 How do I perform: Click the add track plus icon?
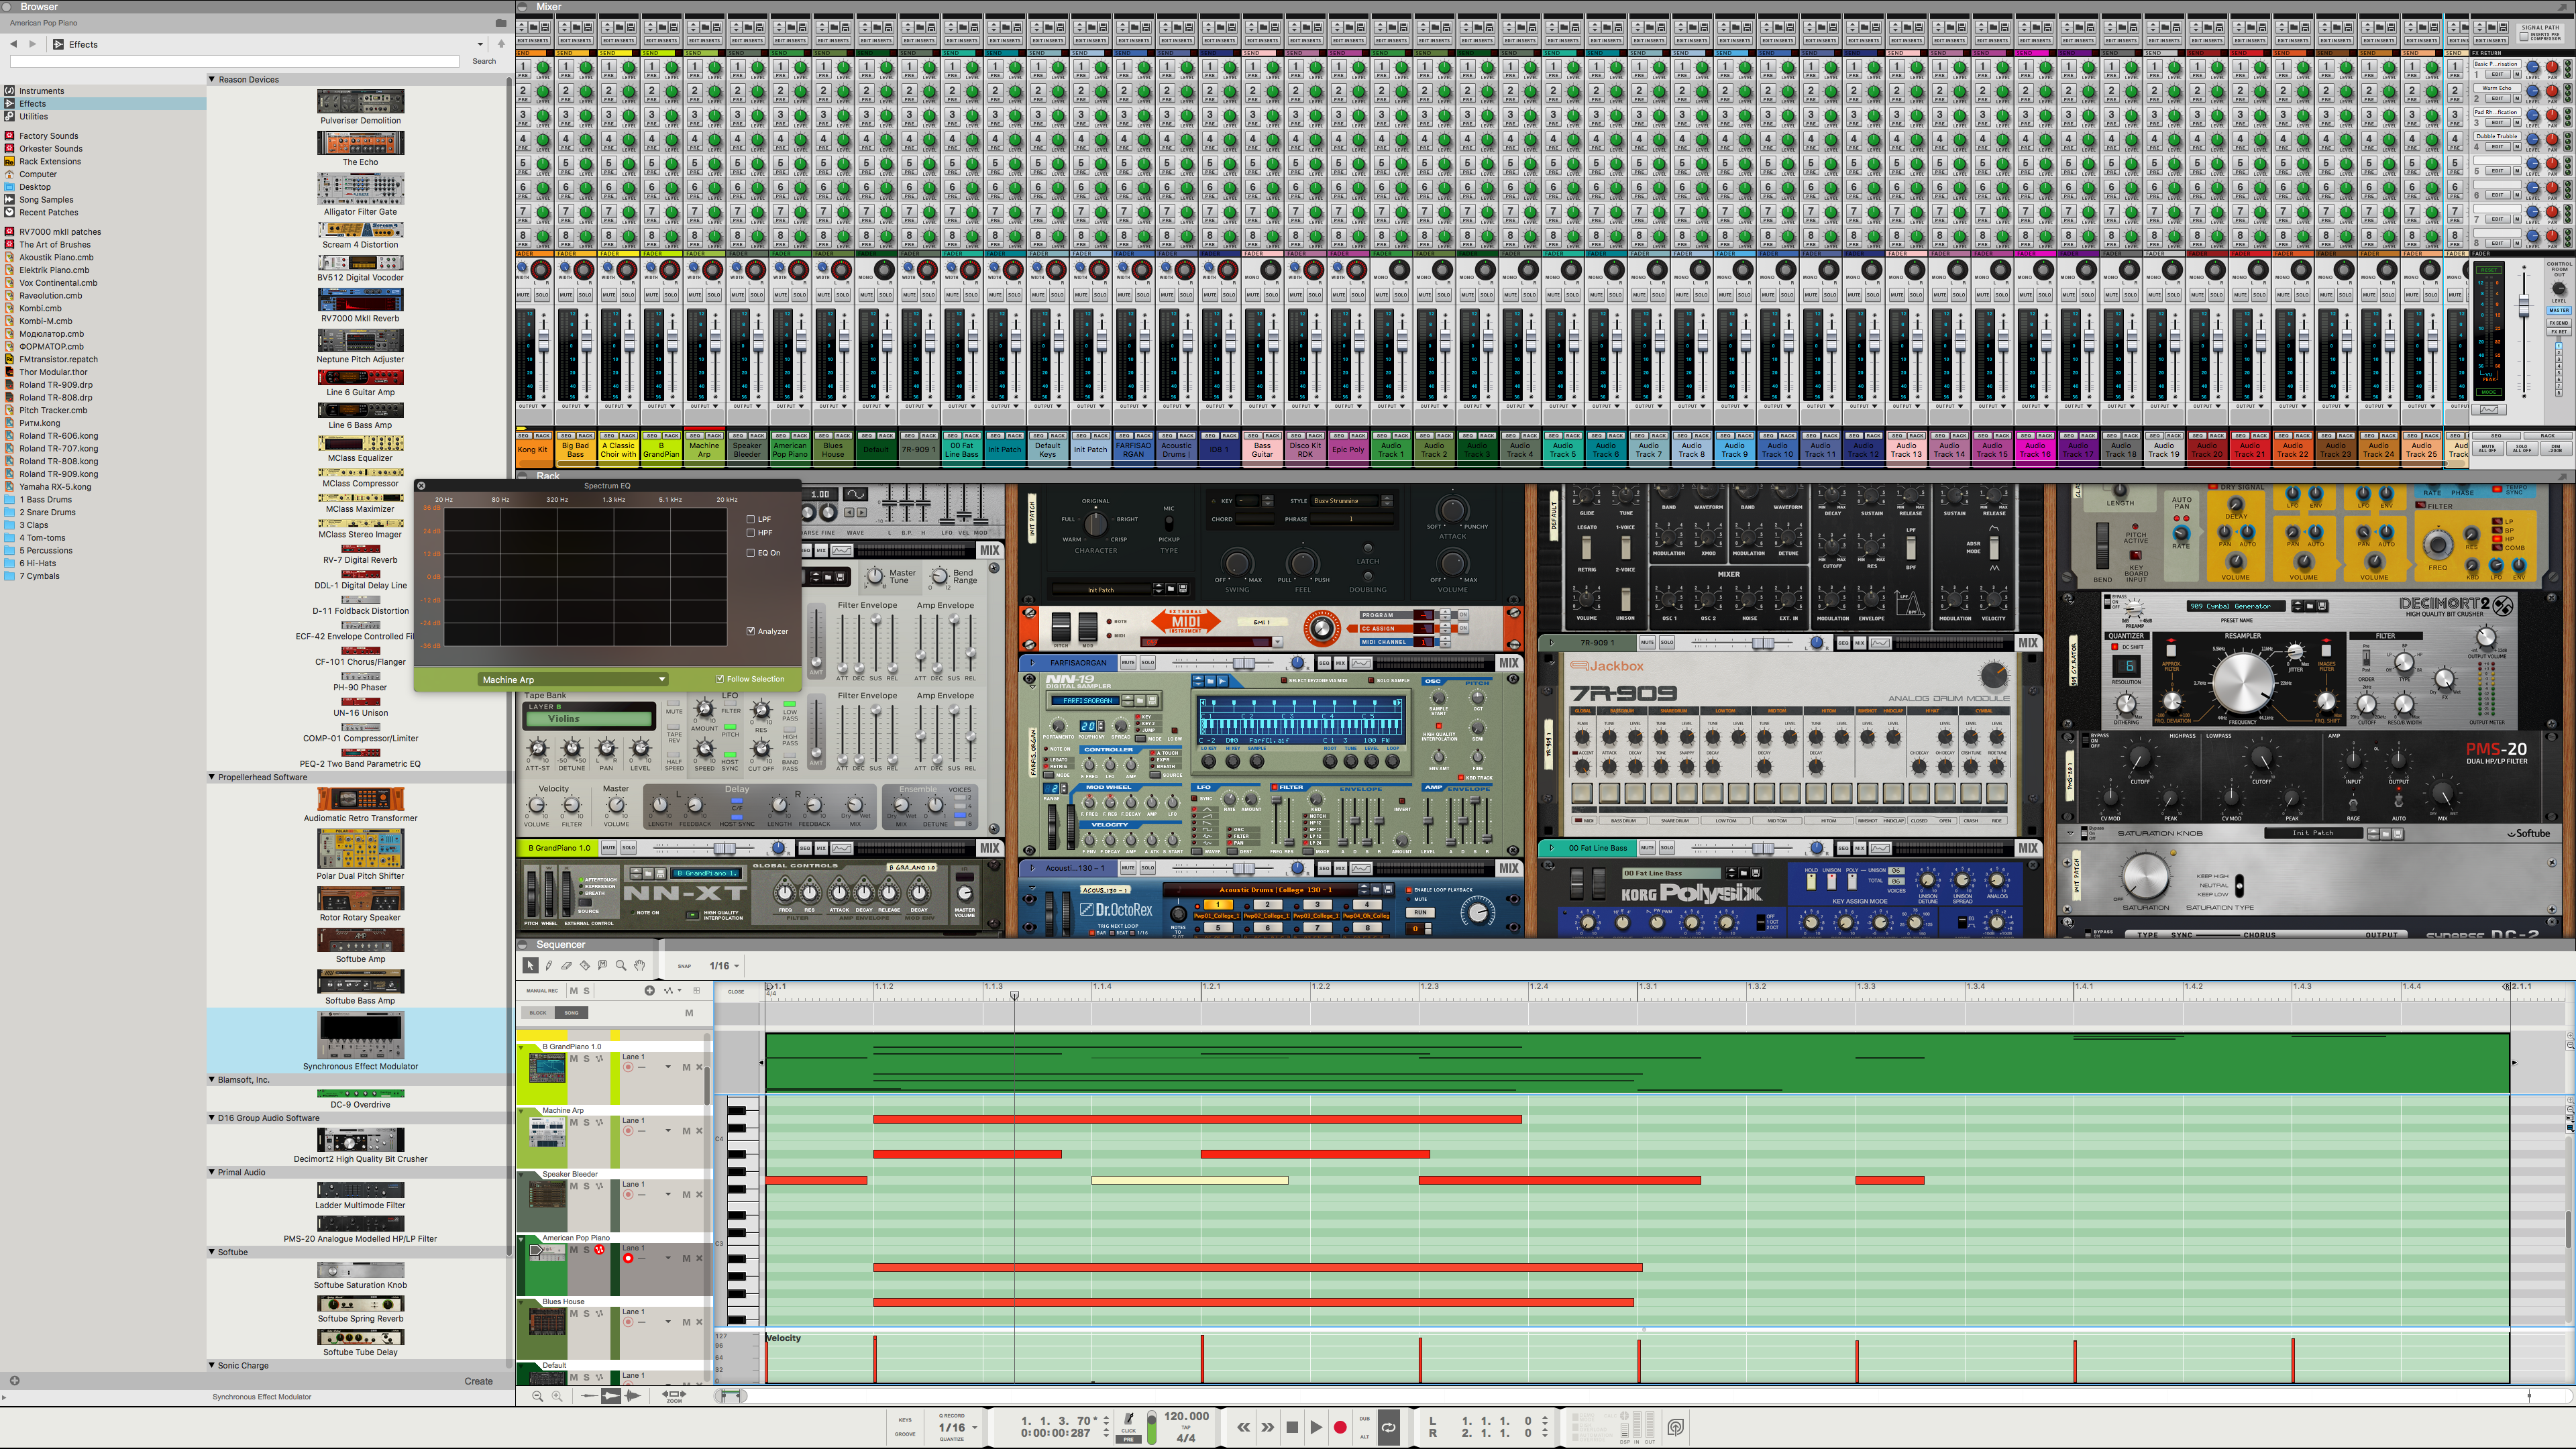[x=649, y=990]
